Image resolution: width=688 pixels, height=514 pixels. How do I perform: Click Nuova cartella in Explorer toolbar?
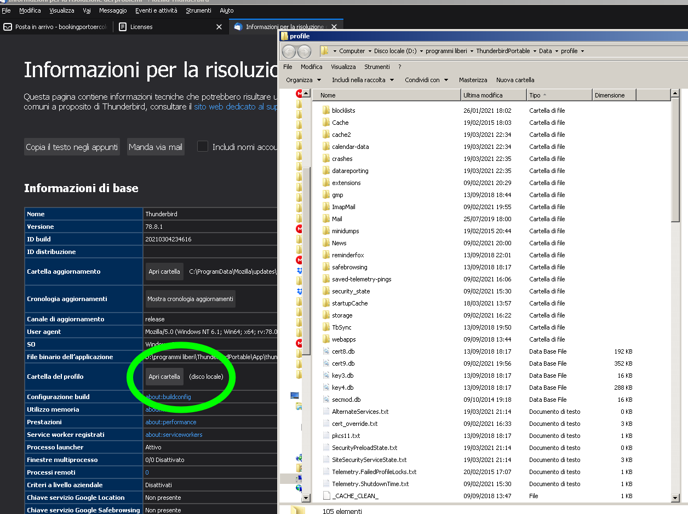515,80
